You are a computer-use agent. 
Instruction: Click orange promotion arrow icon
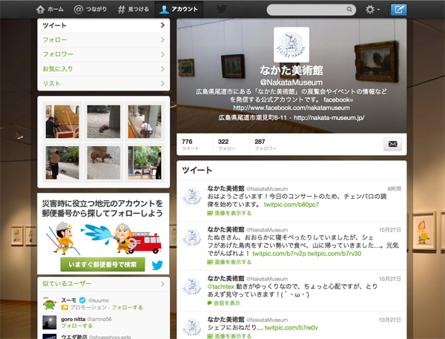point(65,308)
